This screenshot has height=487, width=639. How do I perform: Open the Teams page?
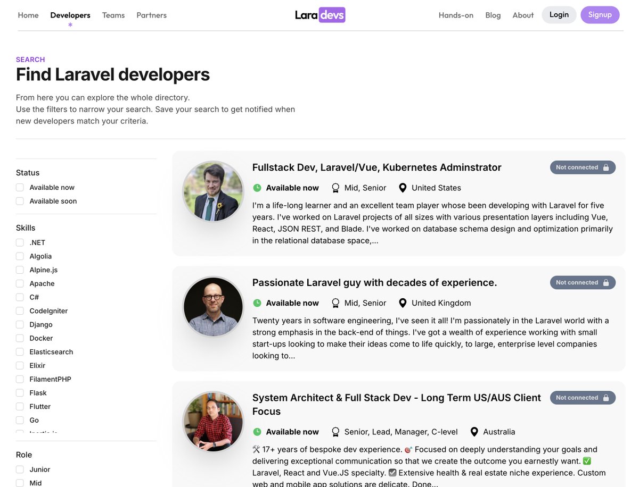(x=113, y=15)
